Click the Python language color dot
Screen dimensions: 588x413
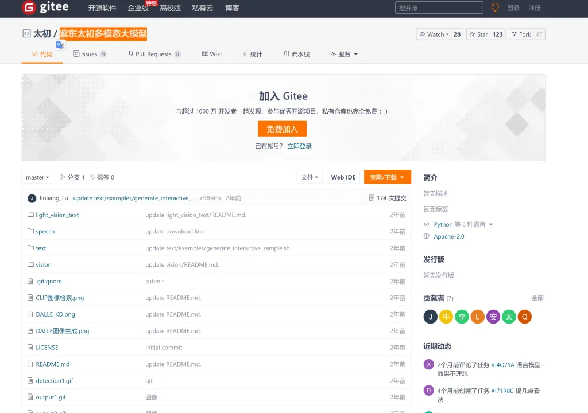(x=428, y=224)
